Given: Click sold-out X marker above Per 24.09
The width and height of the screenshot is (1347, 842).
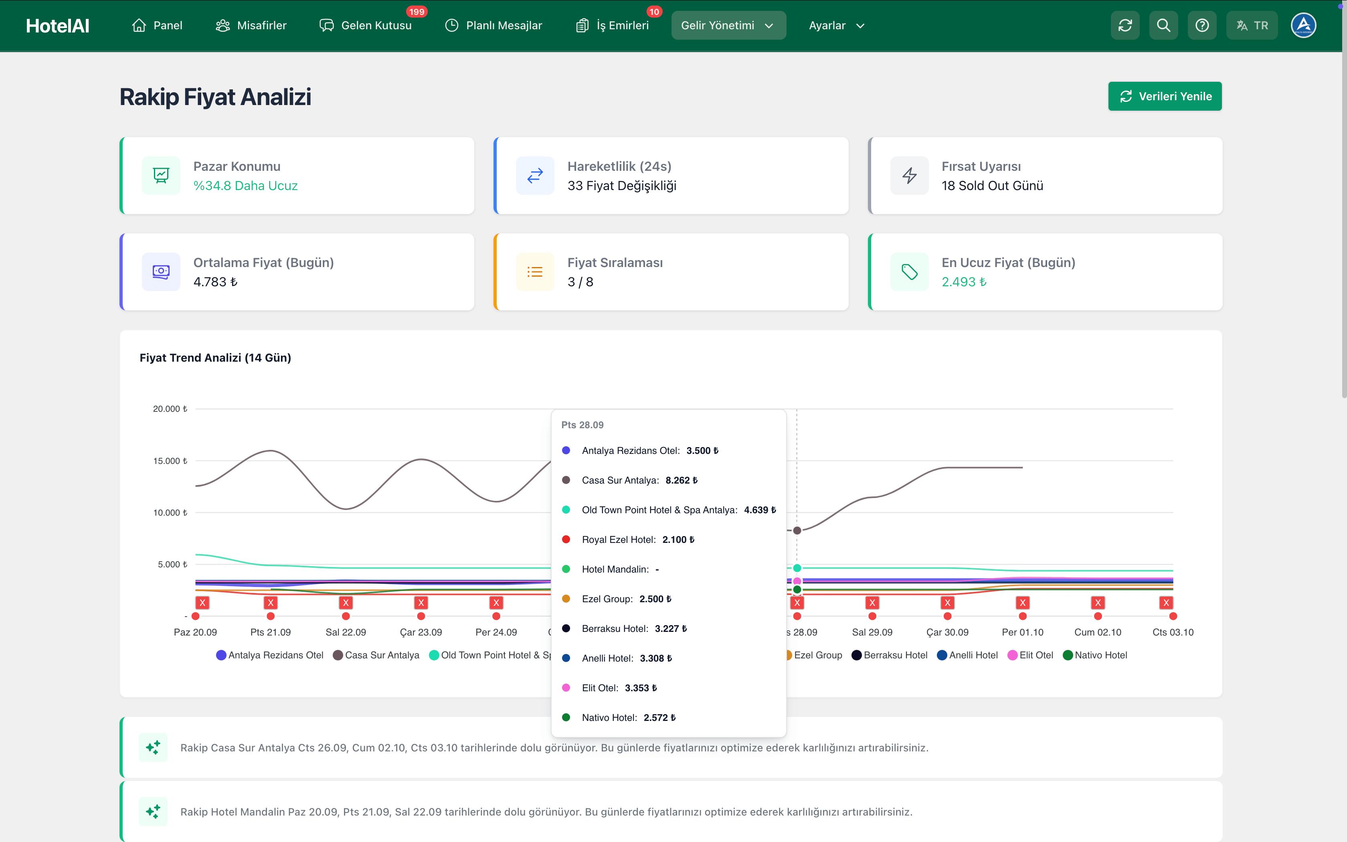Looking at the screenshot, I should pyautogui.click(x=496, y=603).
